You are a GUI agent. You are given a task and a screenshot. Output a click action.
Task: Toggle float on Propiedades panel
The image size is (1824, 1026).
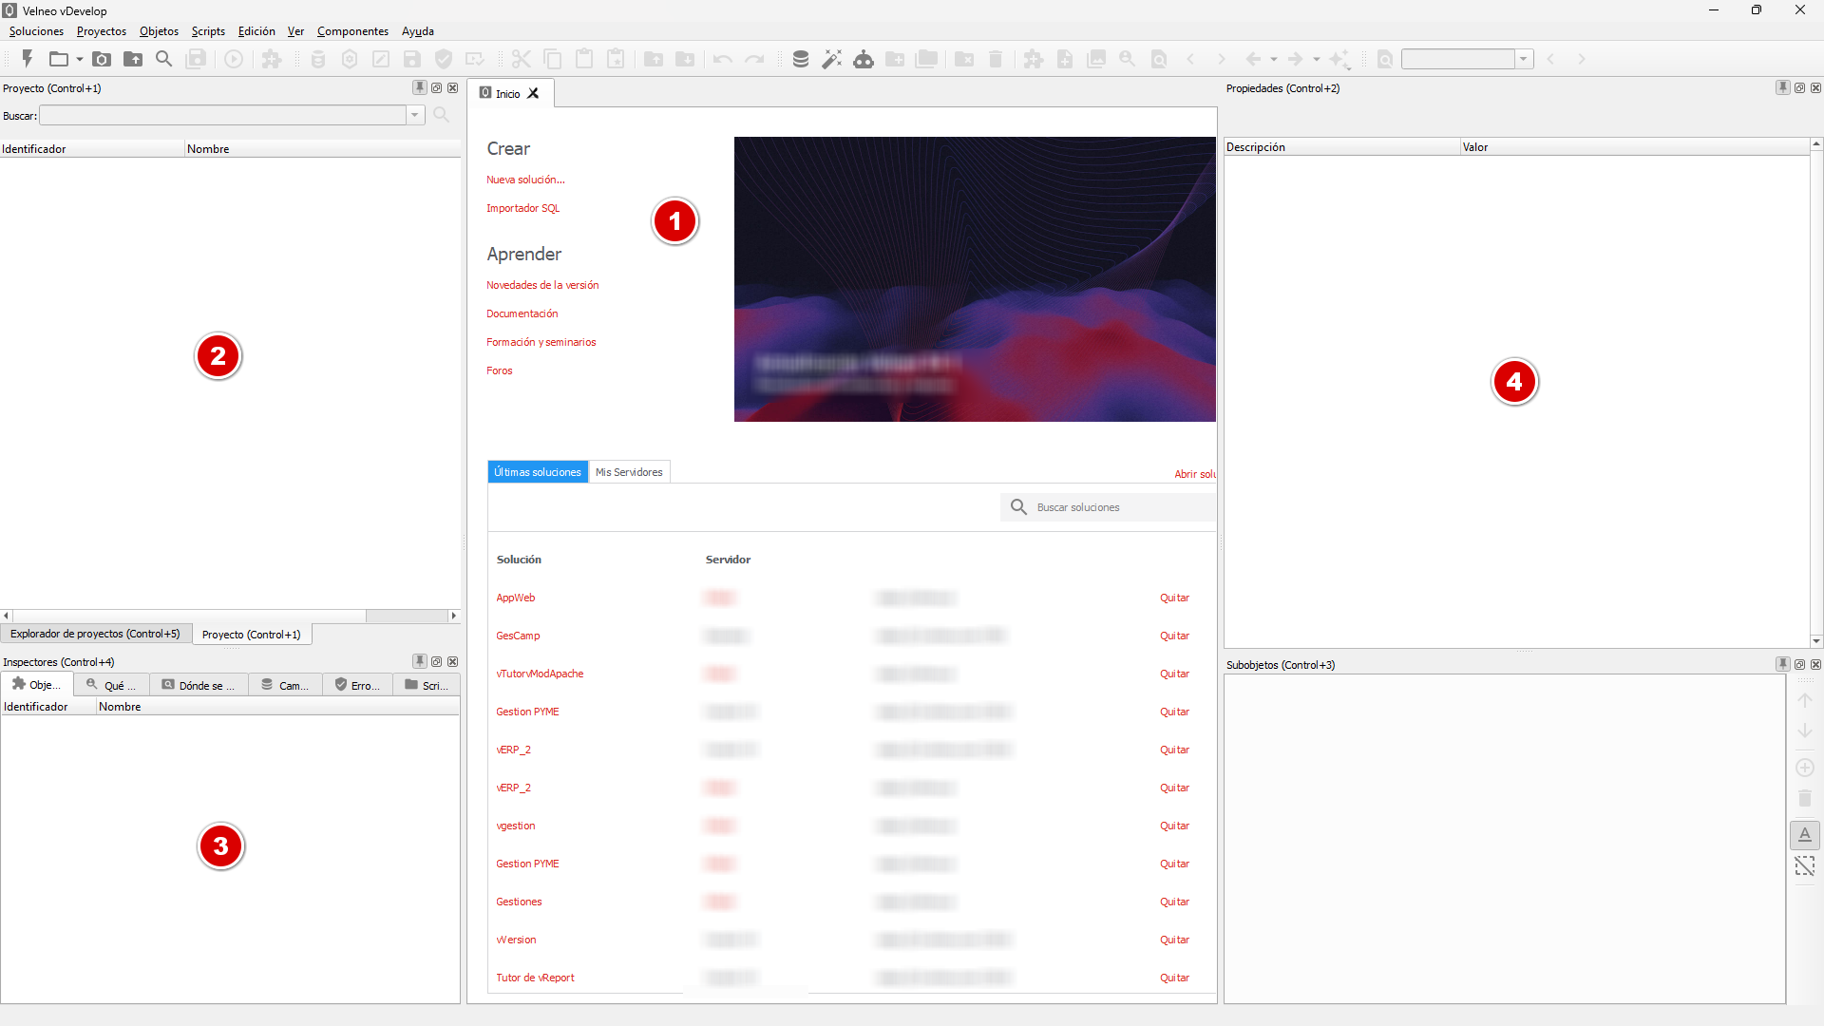1799,87
